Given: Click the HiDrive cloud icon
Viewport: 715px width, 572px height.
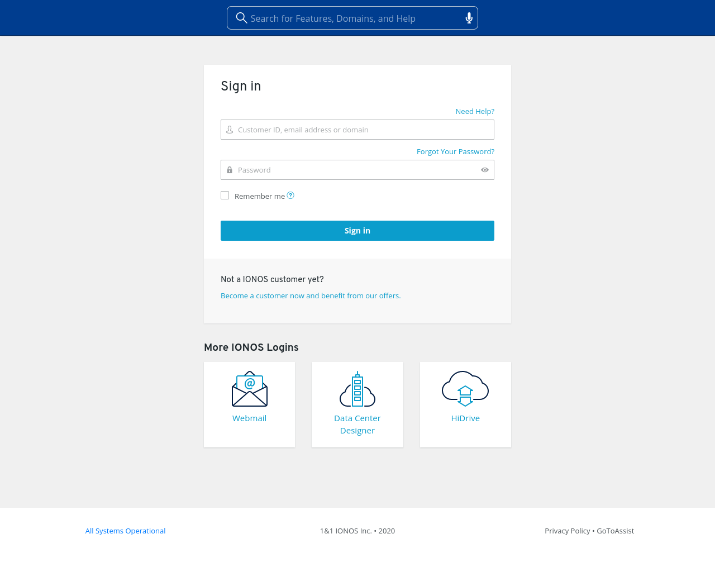Looking at the screenshot, I should [465, 389].
